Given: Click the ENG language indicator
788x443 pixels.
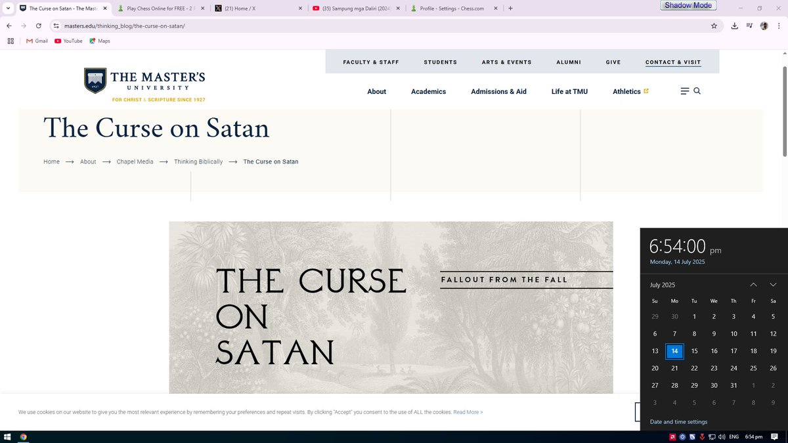Looking at the screenshot, I should tap(734, 437).
